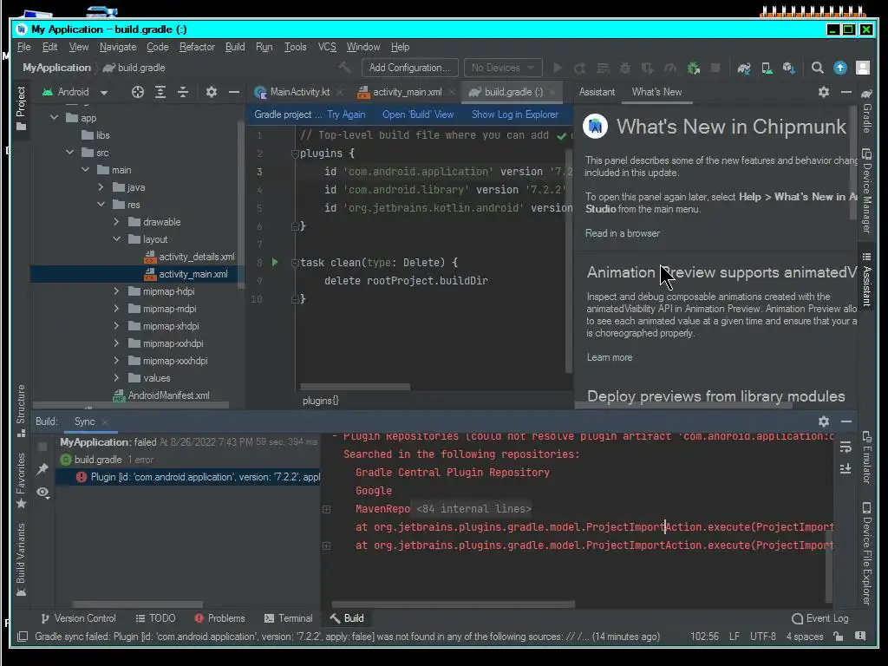Image resolution: width=888 pixels, height=666 pixels.
Task: Hide the Project tool window
Action: click(234, 92)
